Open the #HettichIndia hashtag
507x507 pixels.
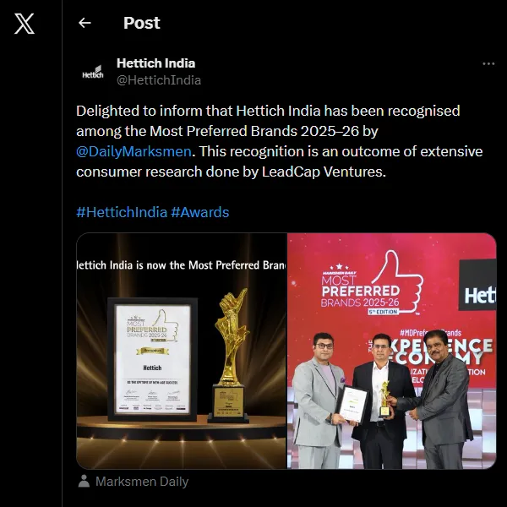[122, 212]
